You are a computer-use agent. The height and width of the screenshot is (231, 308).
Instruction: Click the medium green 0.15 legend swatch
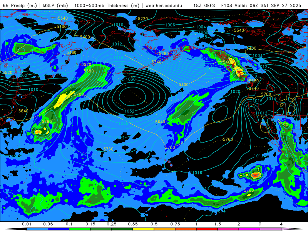point(101,229)
